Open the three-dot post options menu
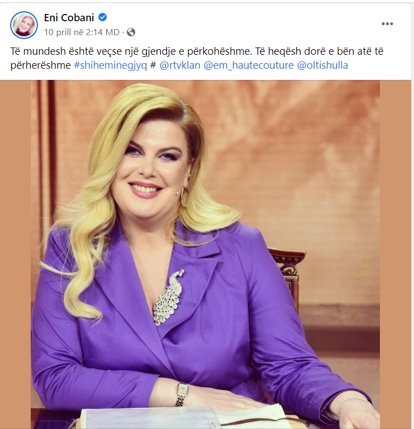The width and height of the screenshot is (414, 429). coord(387,24)
